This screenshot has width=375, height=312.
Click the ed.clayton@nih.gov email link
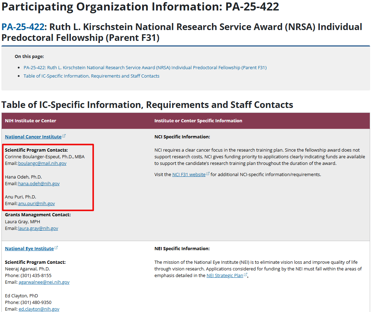pos(39,309)
